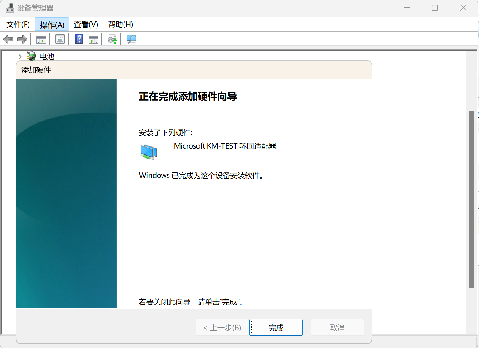Click the Microsoft KM-TEST 环回适配器 text
Viewport: 479px width, 348px height.
click(225, 146)
